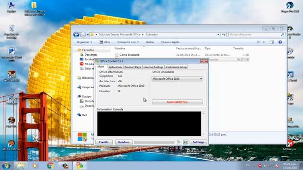This screenshot has width=303, height=170.
Task: Launch Microsoft Word 2010 desktop shortcut
Action: (11, 55)
